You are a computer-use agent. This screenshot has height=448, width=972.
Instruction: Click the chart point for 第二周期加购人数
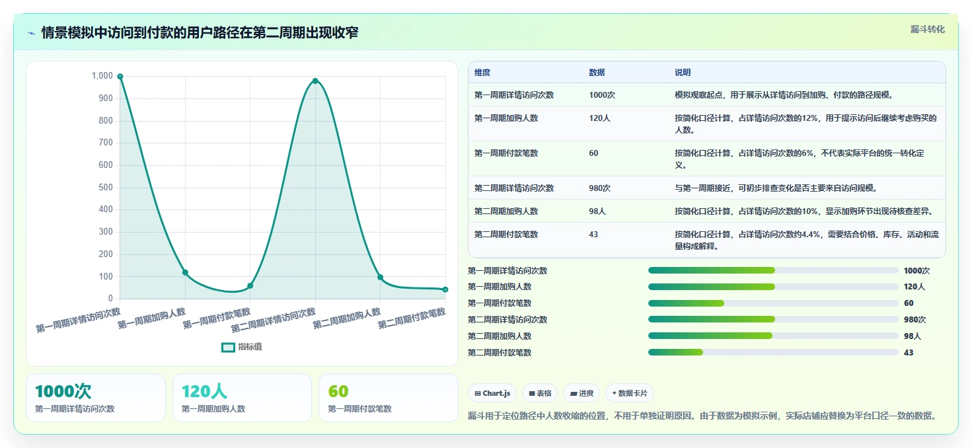[x=380, y=278]
